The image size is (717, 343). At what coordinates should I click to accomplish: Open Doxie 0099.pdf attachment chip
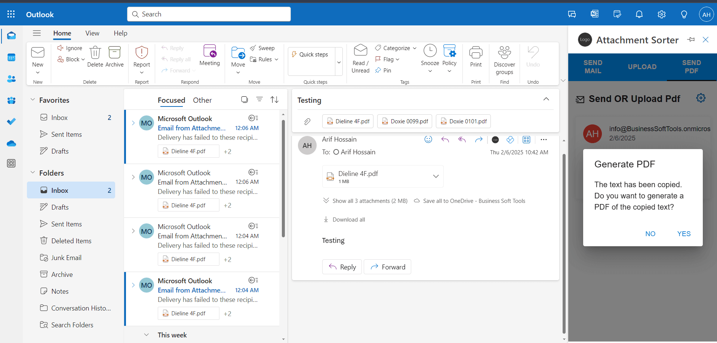click(x=405, y=121)
